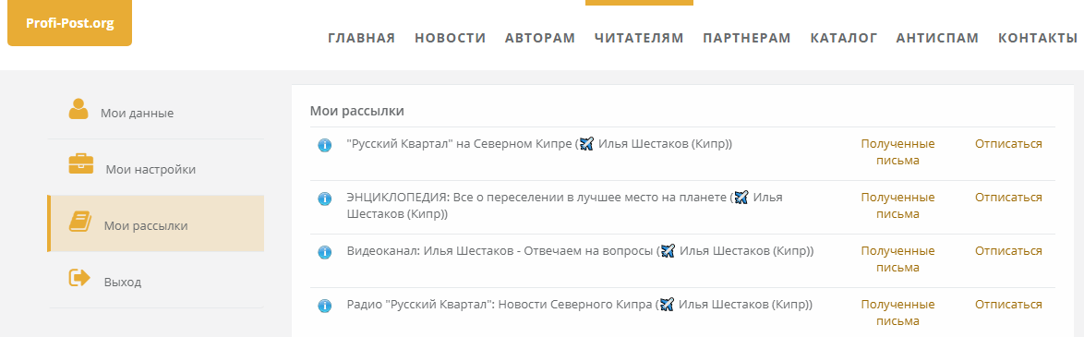The image size is (1084, 337).
Task: Open Полученные письма for Радио mailing
Action: coord(897,312)
